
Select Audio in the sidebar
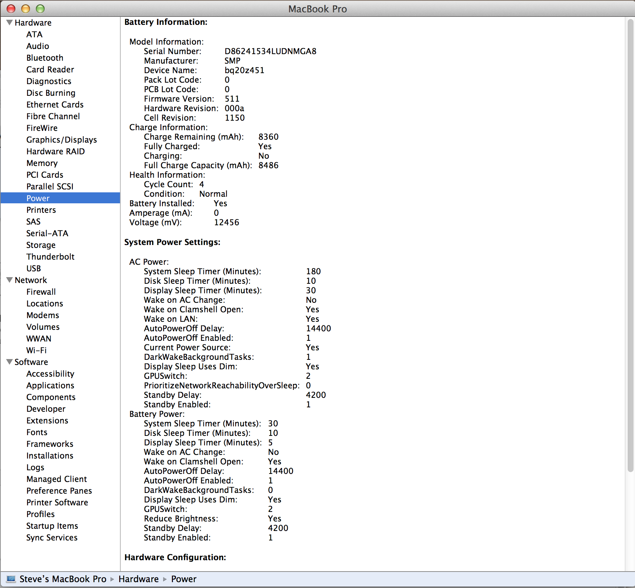pyautogui.click(x=38, y=46)
